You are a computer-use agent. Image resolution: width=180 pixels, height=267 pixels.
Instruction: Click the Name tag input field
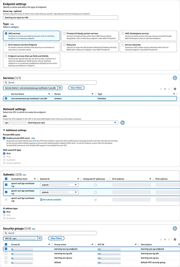point(61,18)
